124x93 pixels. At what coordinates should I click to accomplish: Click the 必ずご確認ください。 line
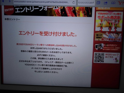click(x=47, y=55)
